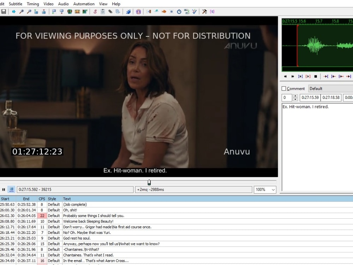Open the Timing menu
Screen dimensions: 353x265
[33, 4]
